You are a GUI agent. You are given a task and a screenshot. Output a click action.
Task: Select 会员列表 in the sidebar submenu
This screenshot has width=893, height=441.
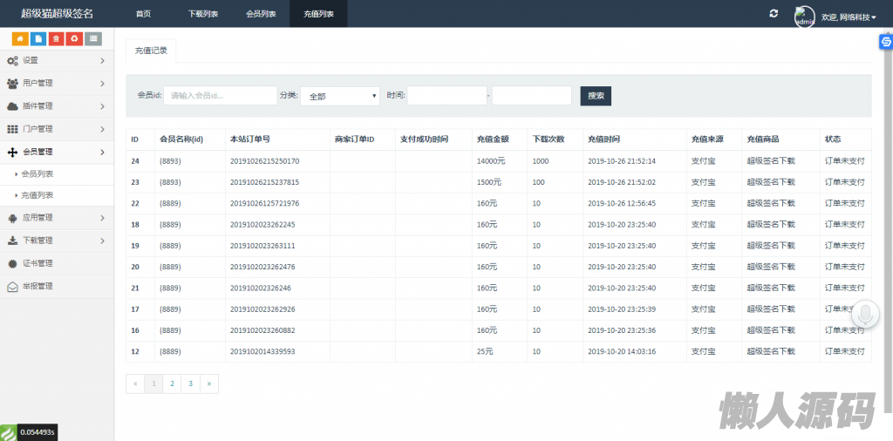pyautogui.click(x=37, y=174)
